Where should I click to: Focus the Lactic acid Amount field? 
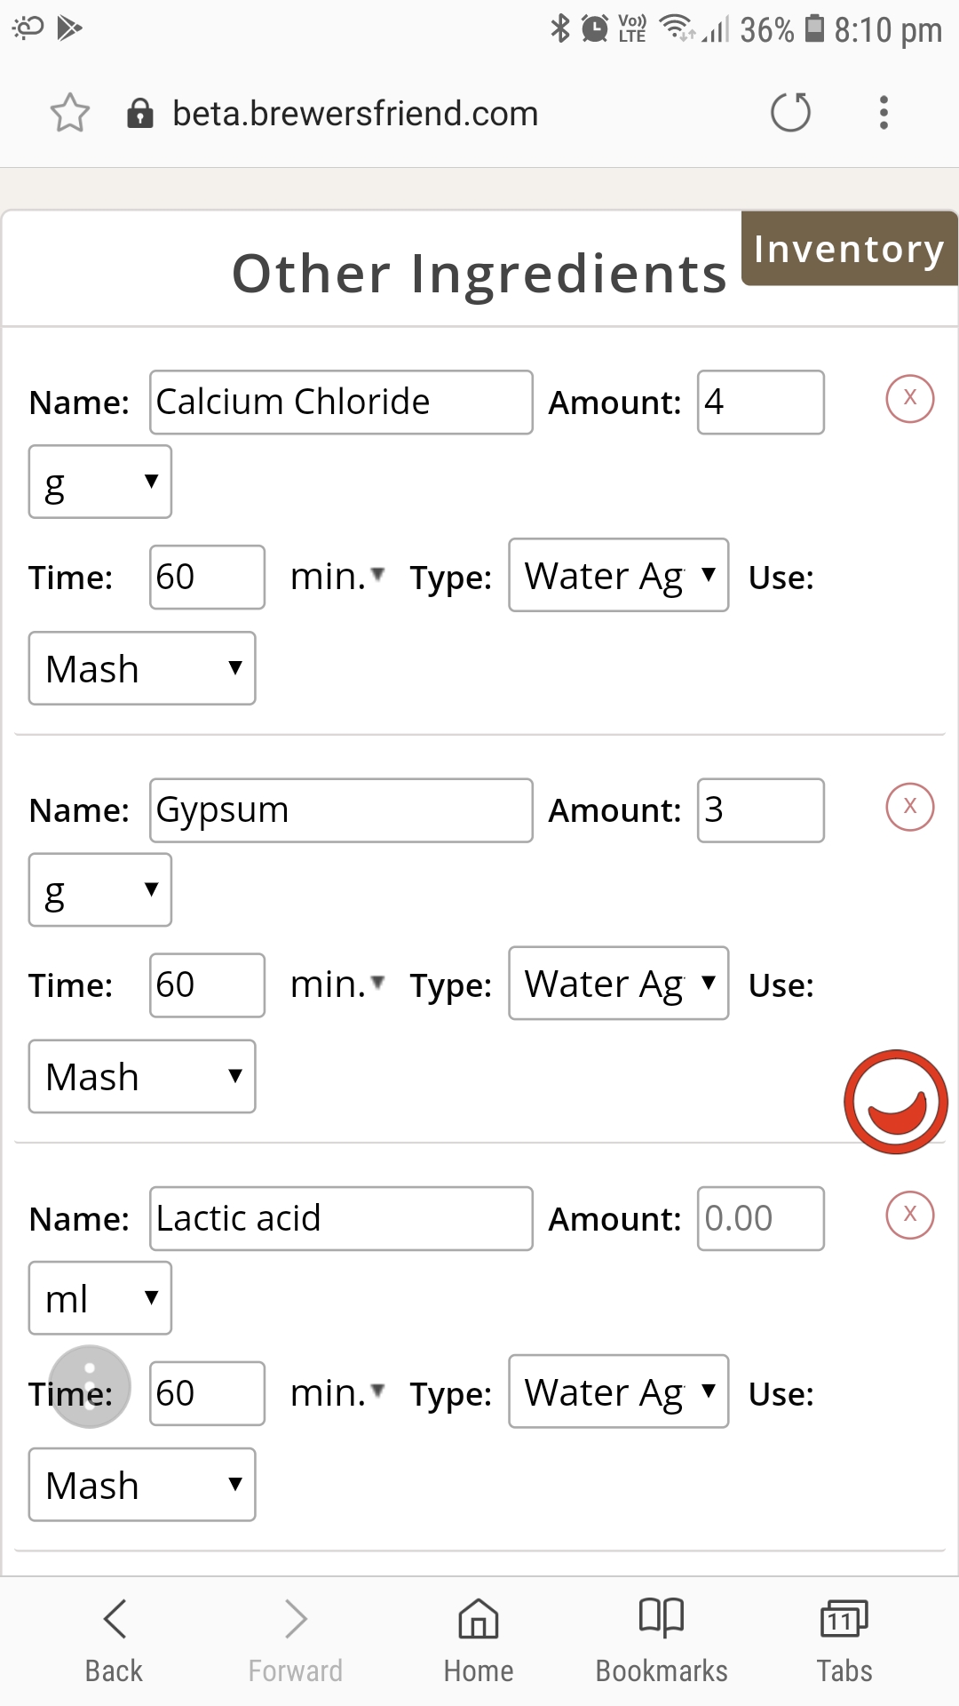[x=761, y=1218]
